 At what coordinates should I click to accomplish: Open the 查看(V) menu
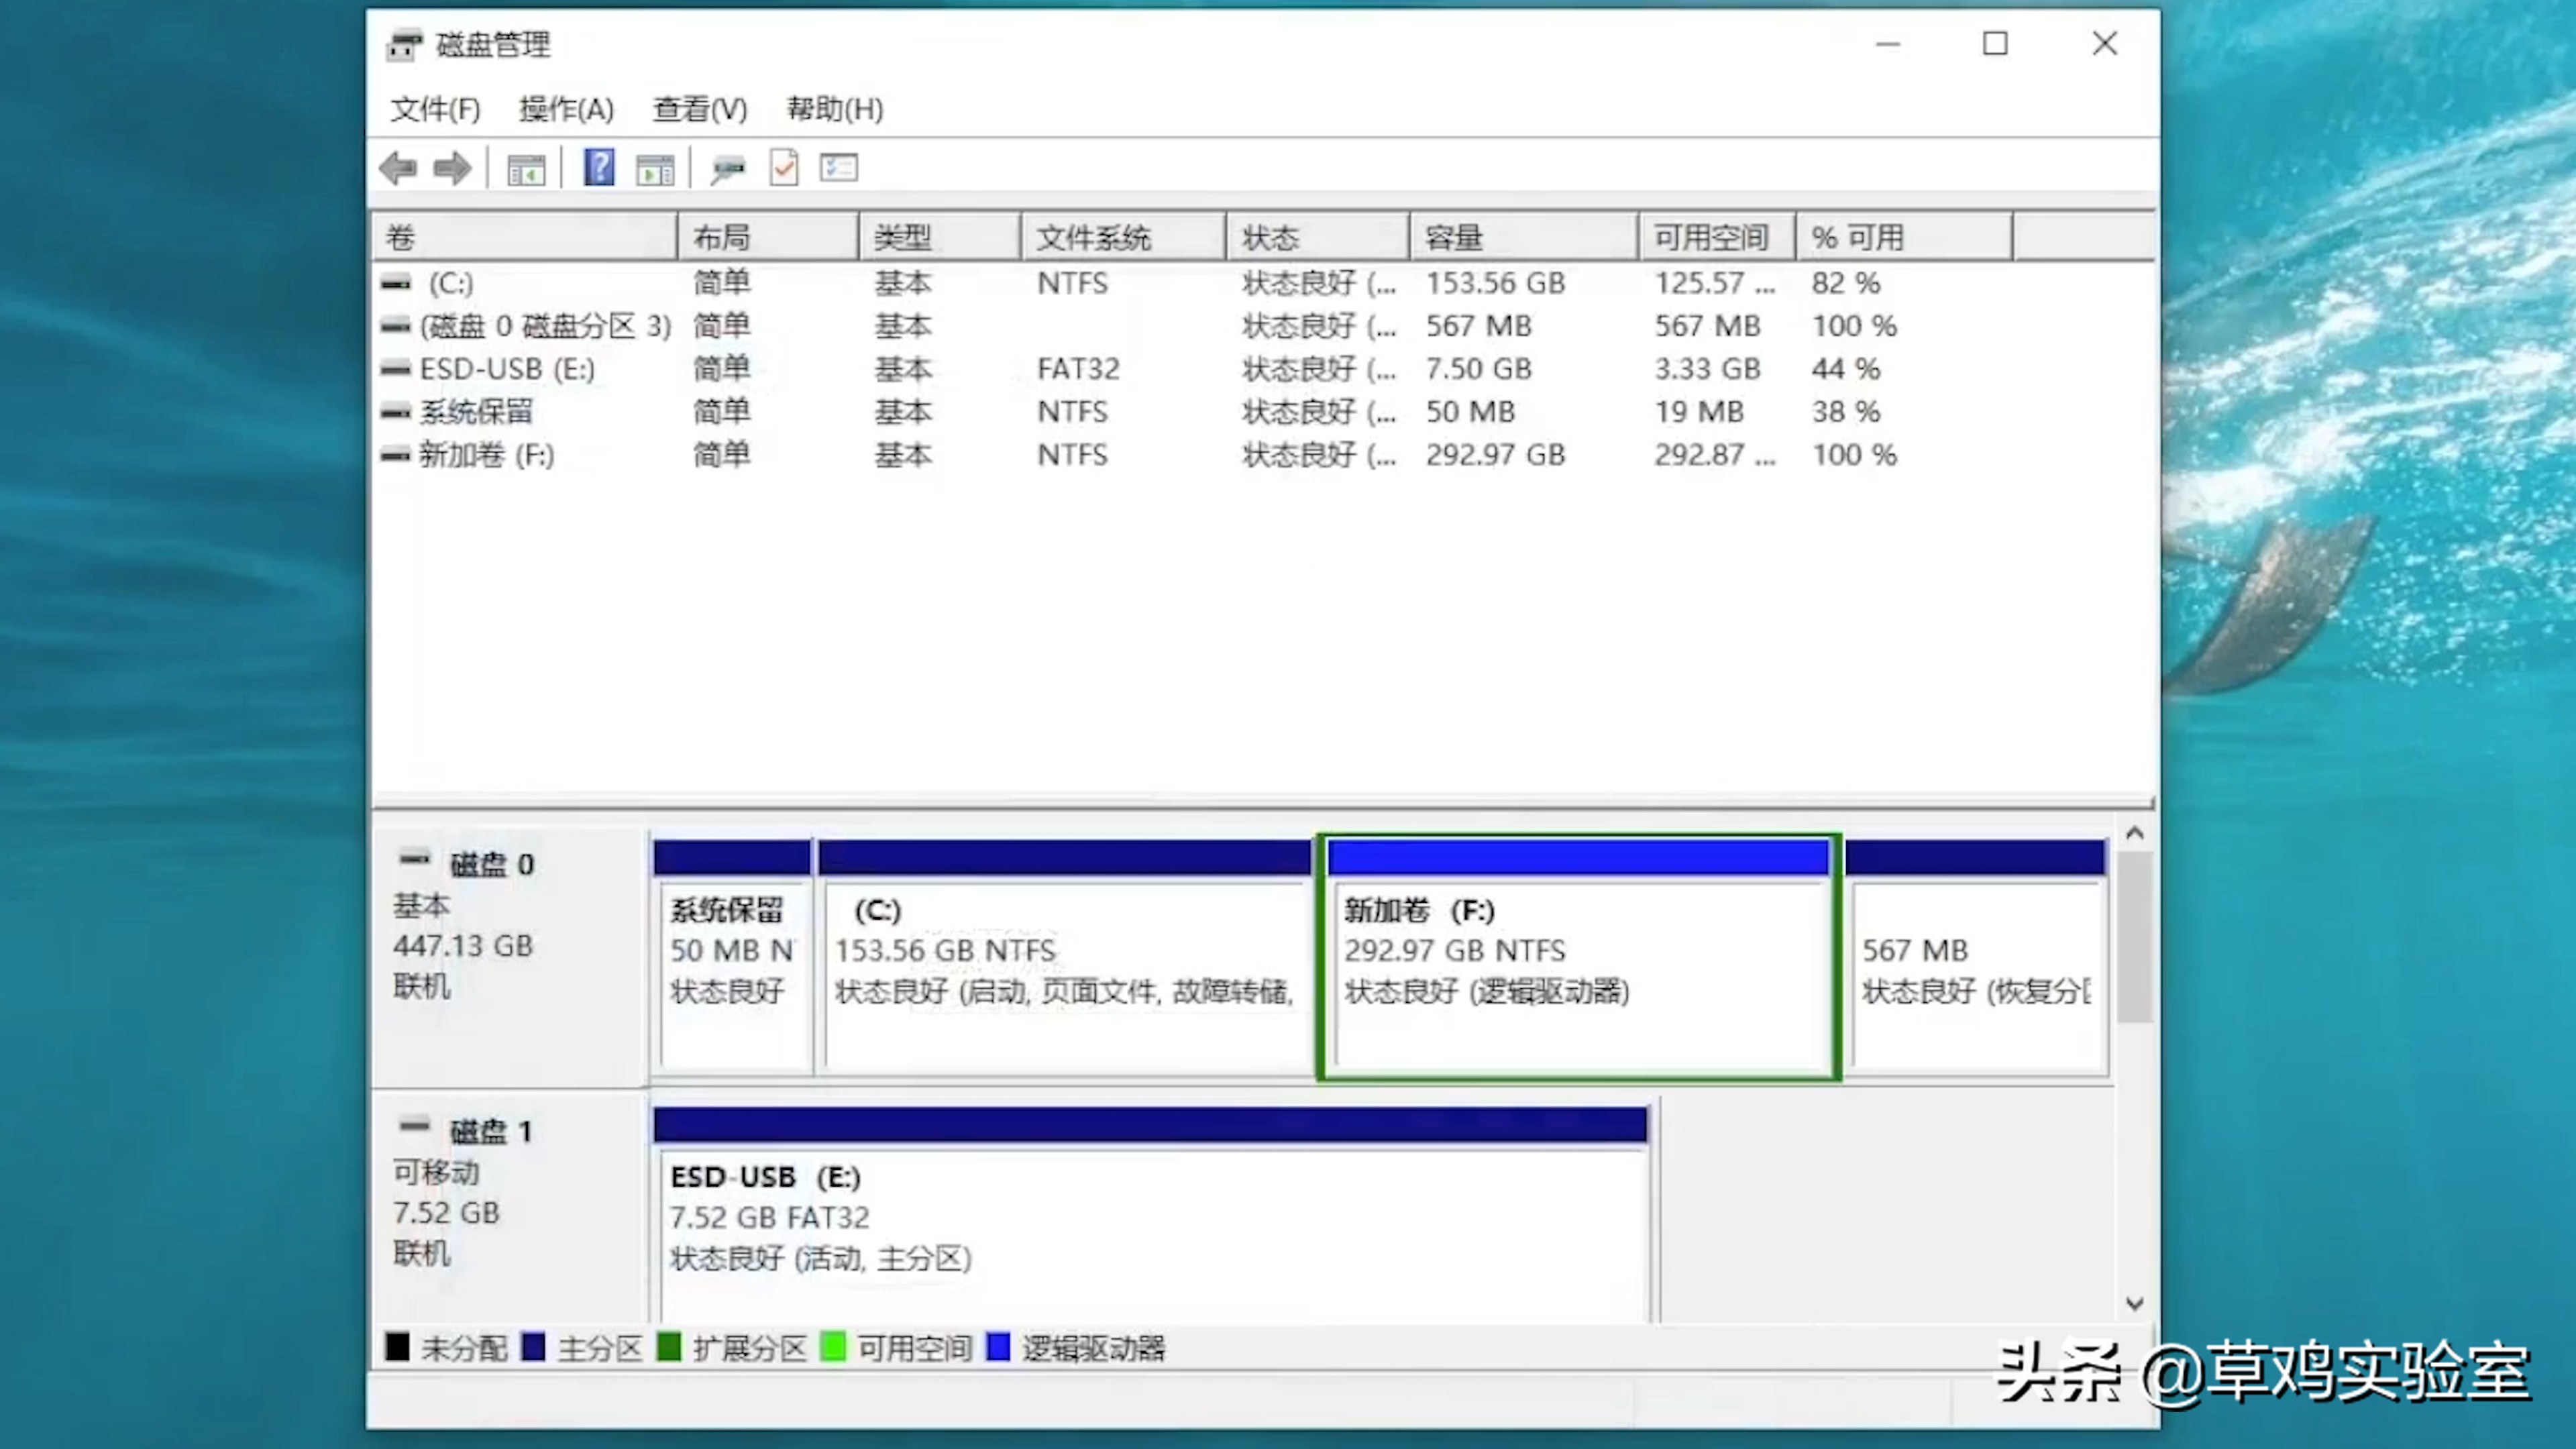(700, 109)
